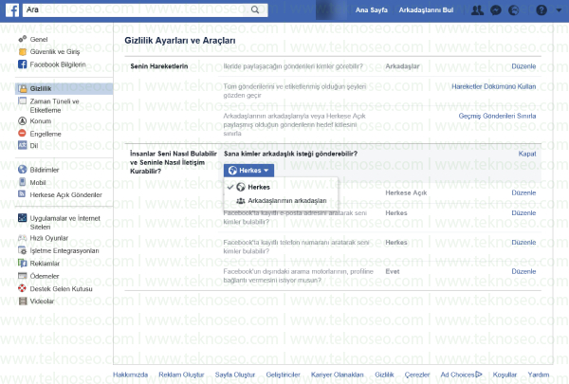569x384 pixels.
Task: Click Koşullar footer link
Action: 505,375
